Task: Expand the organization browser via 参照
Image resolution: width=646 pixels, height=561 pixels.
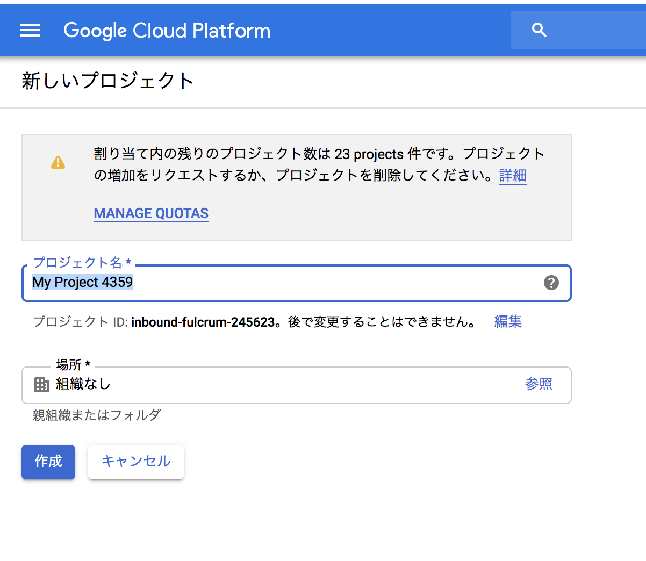Action: click(x=539, y=384)
